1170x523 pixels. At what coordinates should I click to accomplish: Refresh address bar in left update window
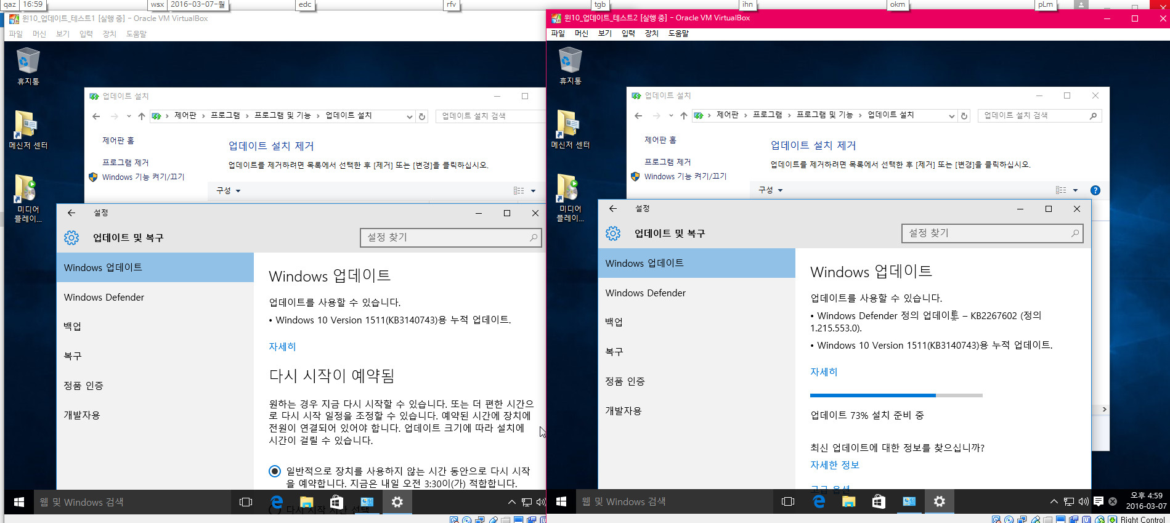422,116
